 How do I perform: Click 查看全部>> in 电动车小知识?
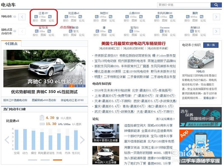pyautogui.click(x=210, y=98)
